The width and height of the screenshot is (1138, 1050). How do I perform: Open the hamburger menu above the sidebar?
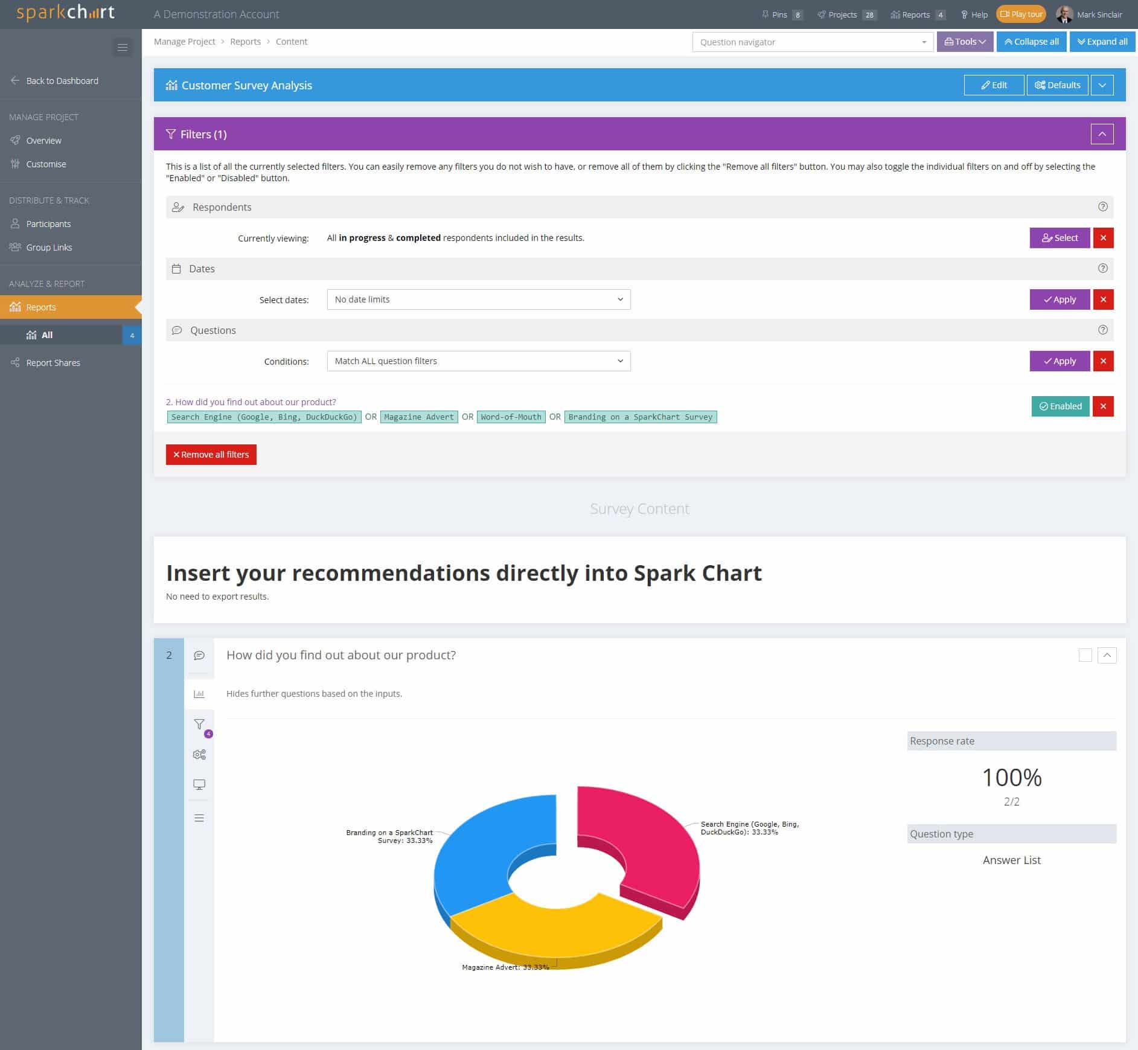point(123,47)
